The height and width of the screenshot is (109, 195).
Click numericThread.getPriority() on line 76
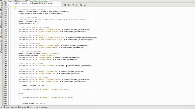click(x=82, y=38)
